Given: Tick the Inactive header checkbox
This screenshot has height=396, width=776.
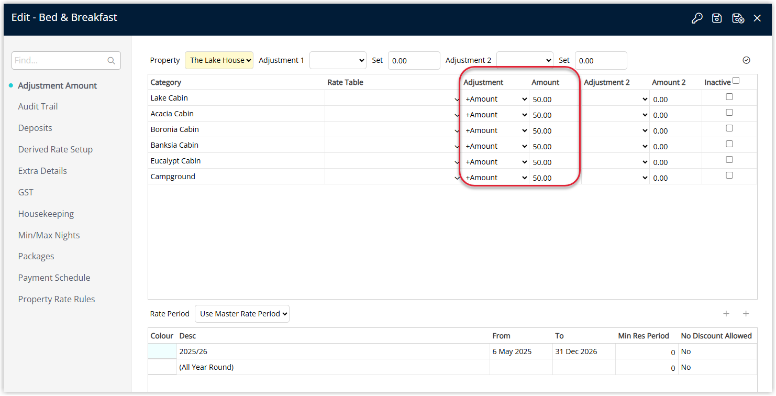Looking at the screenshot, I should tap(736, 81).
